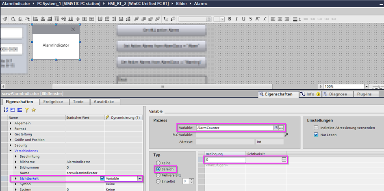Distribute objects horizontally evenly
Screen dimensions: 384x191
point(100,19)
